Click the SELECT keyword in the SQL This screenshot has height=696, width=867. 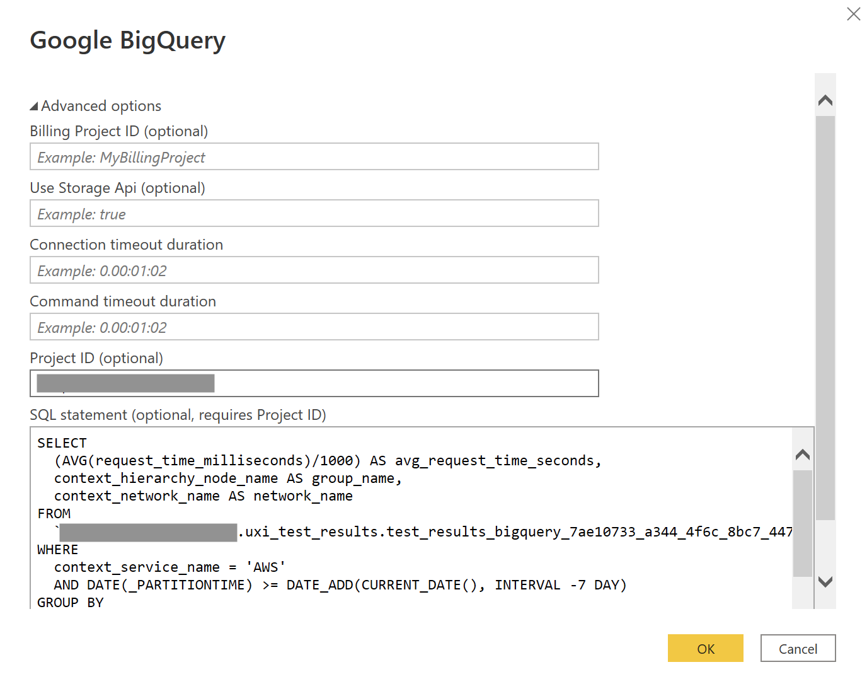(62, 443)
